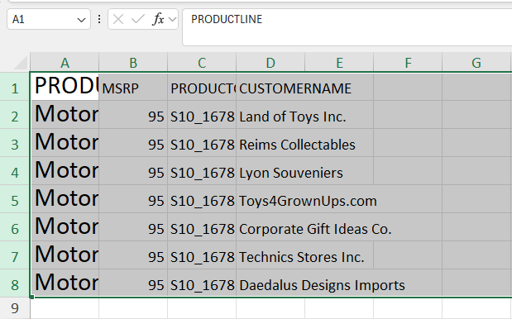Click the formula bar options dots handle
Viewport: 512px width, 319px height.
click(99, 19)
